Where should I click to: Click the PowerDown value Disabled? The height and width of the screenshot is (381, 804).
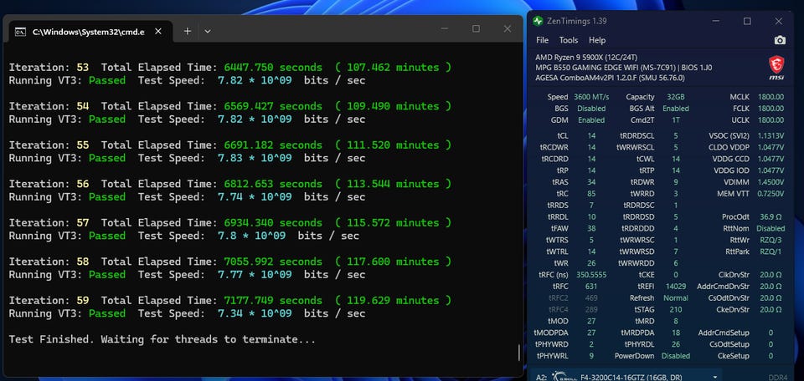point(676,356)
